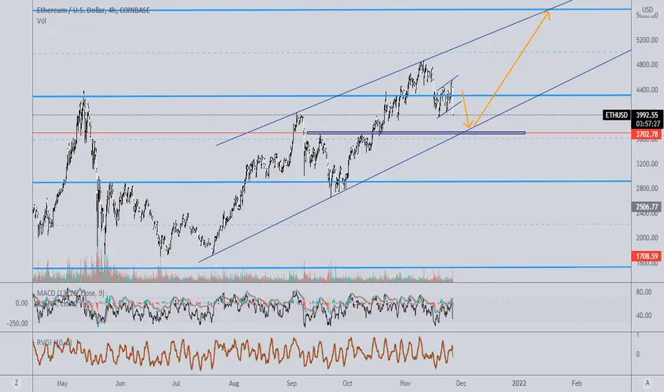
Task: Click 4800.00 on the price axis
Action: click(647, 64)
